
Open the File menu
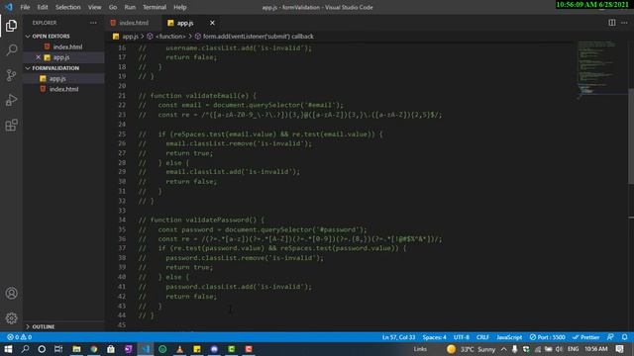pos(25,7)
